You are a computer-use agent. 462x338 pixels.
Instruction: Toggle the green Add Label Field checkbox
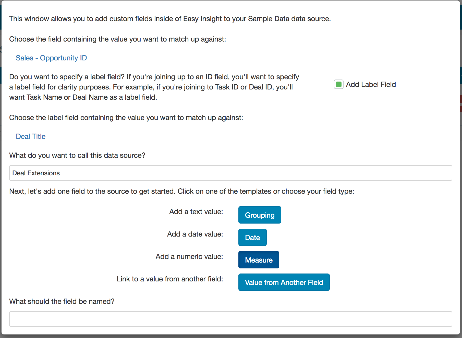(338, 84)
